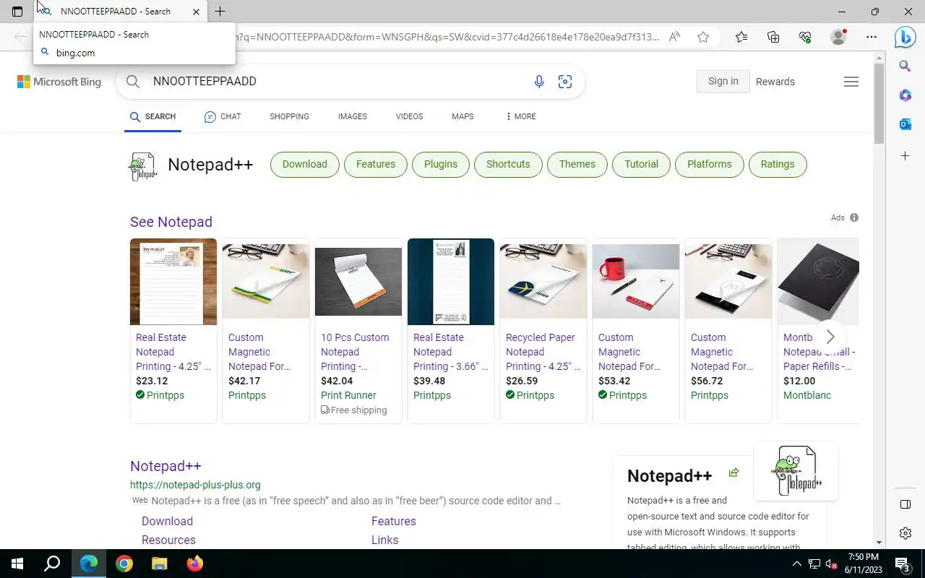Select the Platforms chip

point(710,164)
